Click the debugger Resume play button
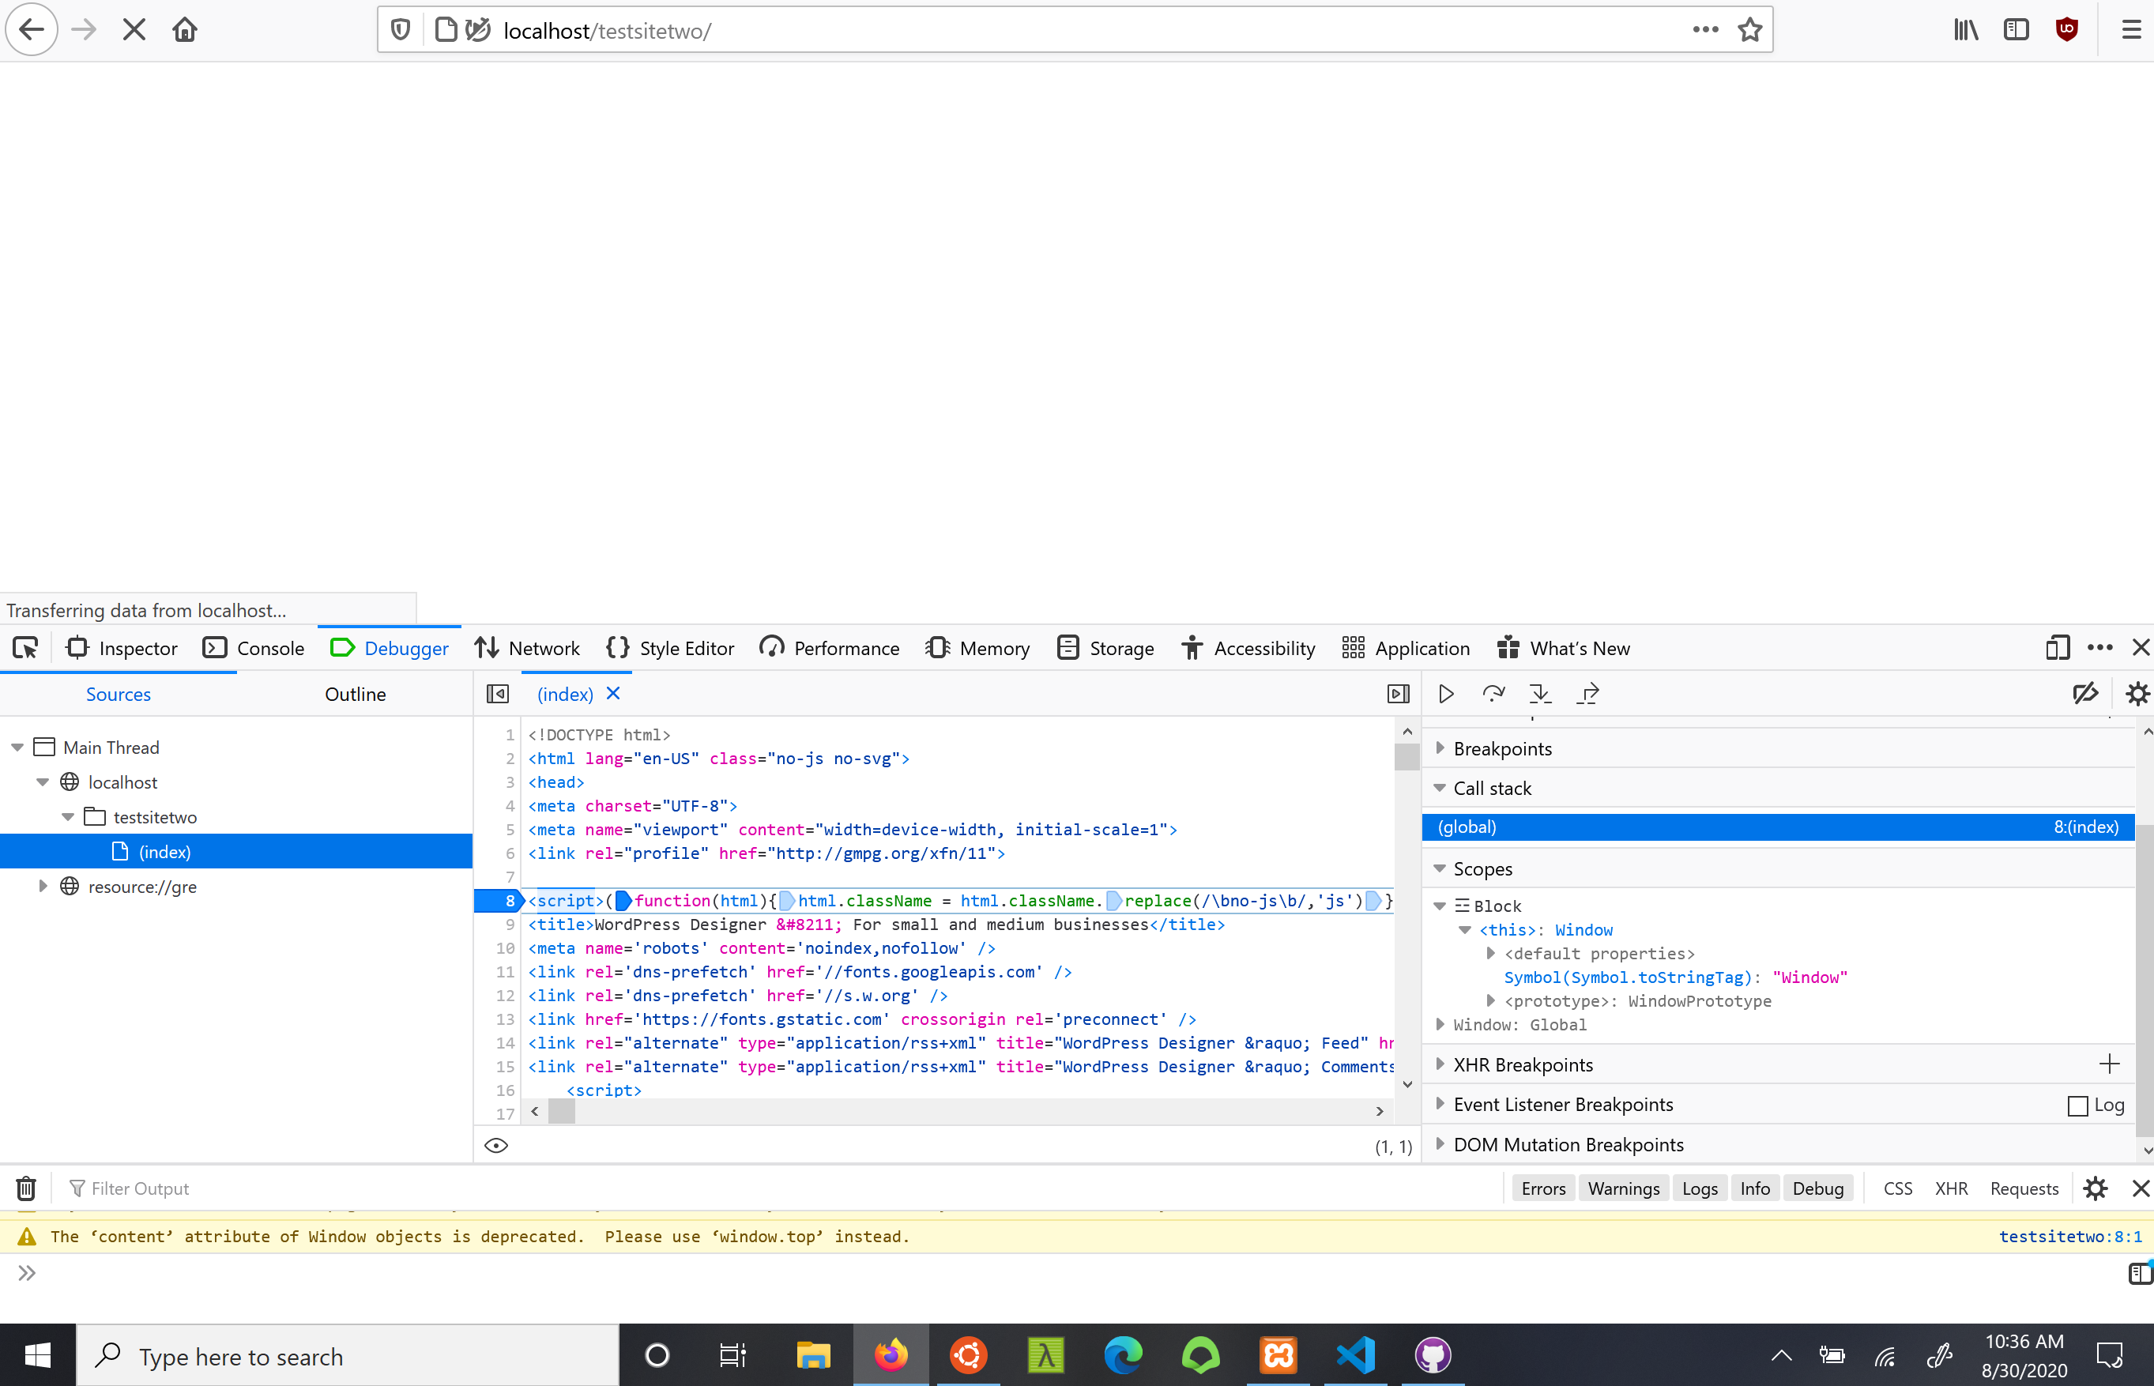2154x1386 pixels. [1446, 694]
